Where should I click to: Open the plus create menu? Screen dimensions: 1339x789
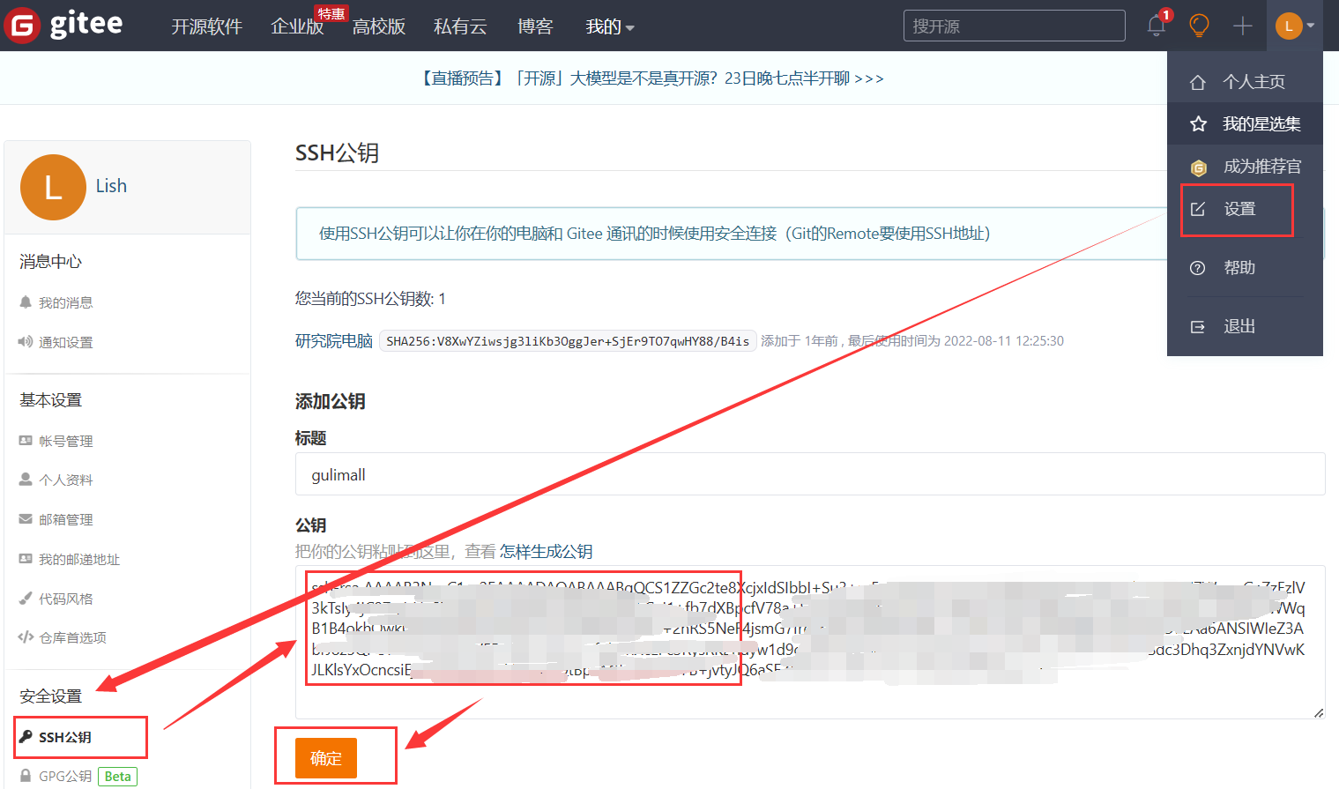click(x=1243, y=26)
